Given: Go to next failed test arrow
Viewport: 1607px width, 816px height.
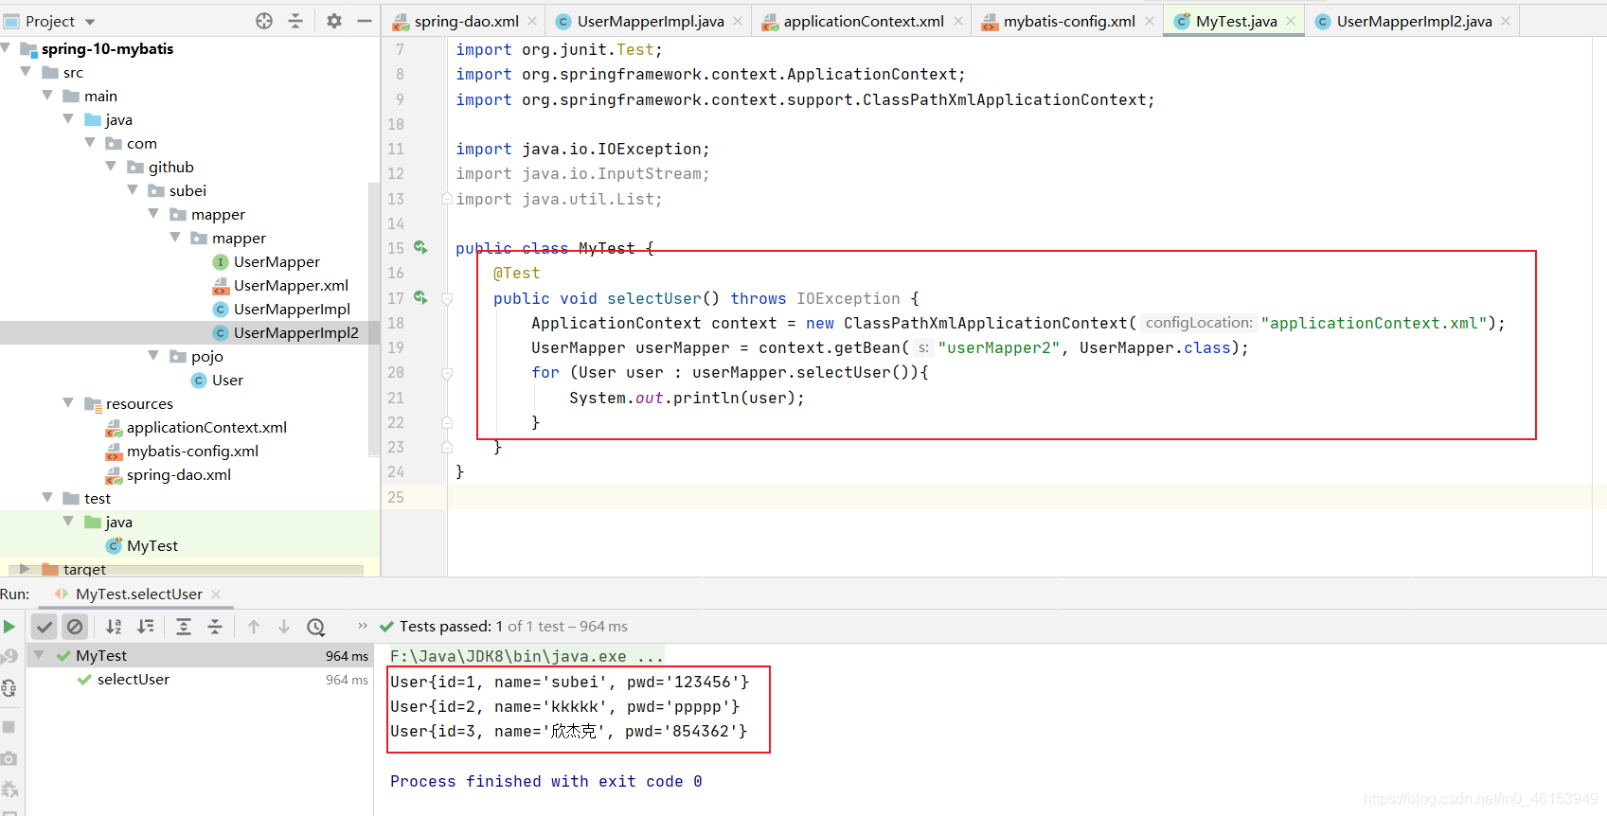Looking at the screenshot, I should point(284,627).
